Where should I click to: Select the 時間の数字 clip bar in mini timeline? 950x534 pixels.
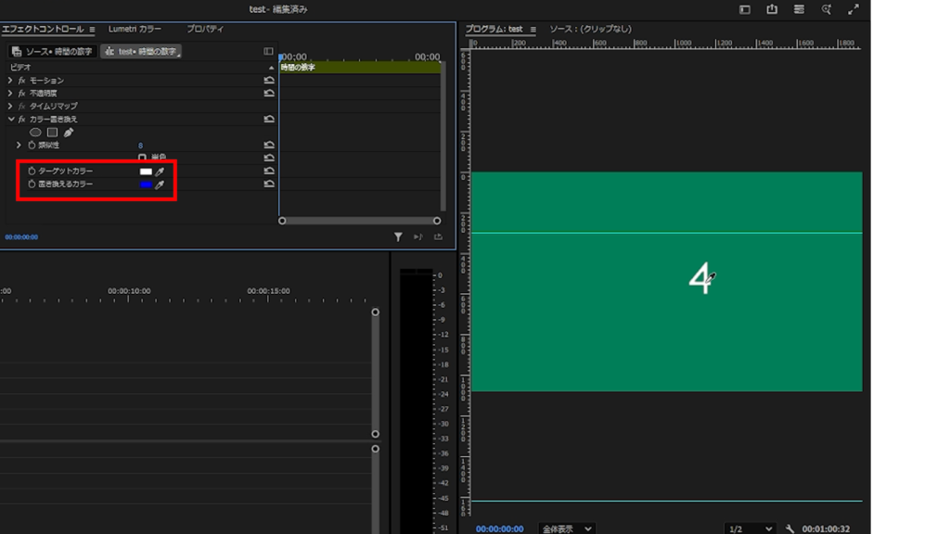click(360, 68)
